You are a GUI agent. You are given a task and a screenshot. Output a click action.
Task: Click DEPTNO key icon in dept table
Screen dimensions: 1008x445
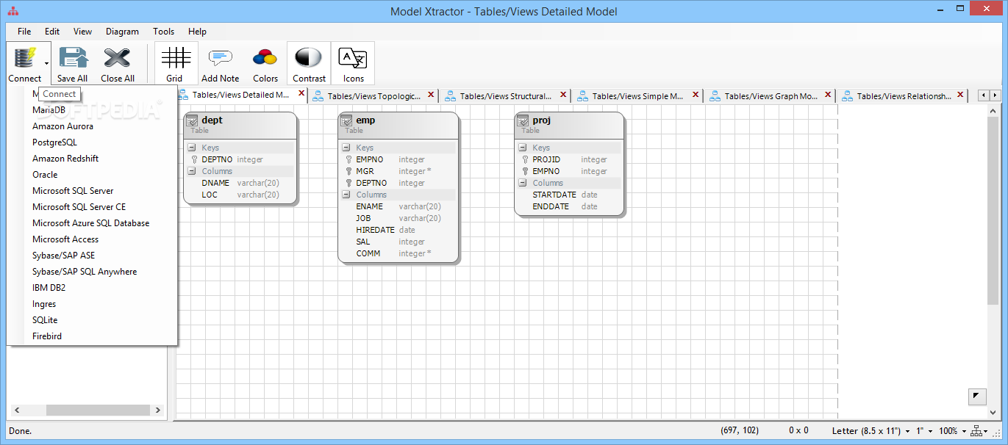click(194, 159)
